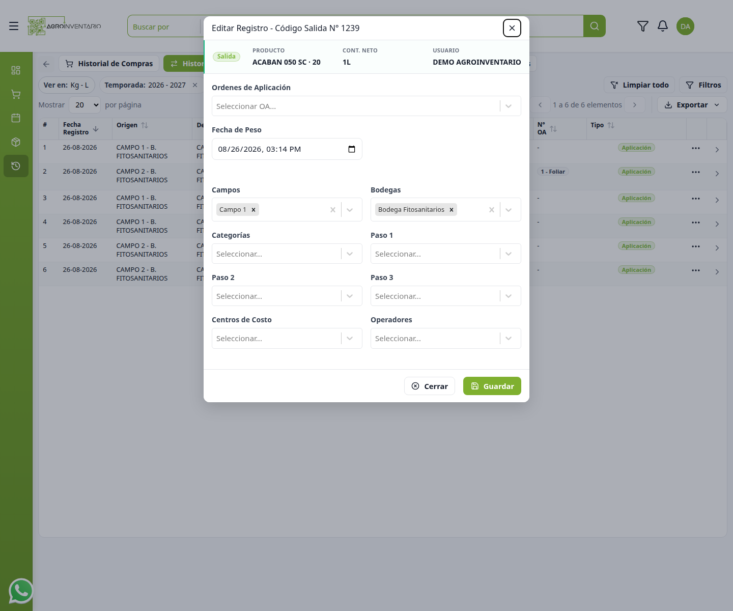Remove the Temporada 2026 - 2027 filter chip
This screenshot has height=611, width=733.
195,85
